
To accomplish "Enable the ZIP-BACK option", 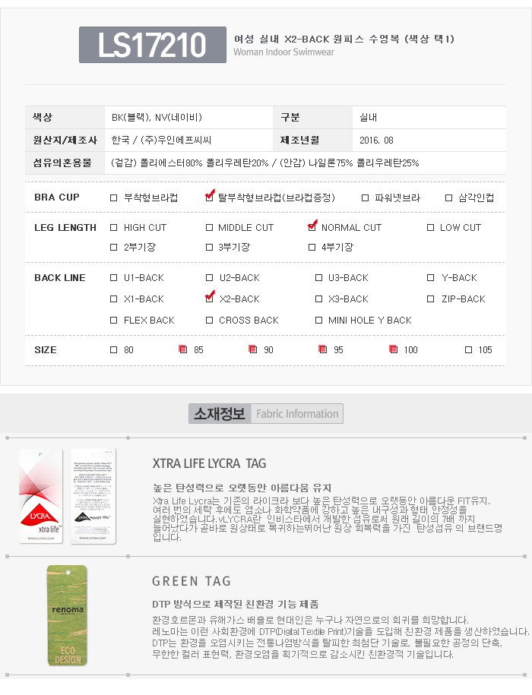I will tap(431, 299).
